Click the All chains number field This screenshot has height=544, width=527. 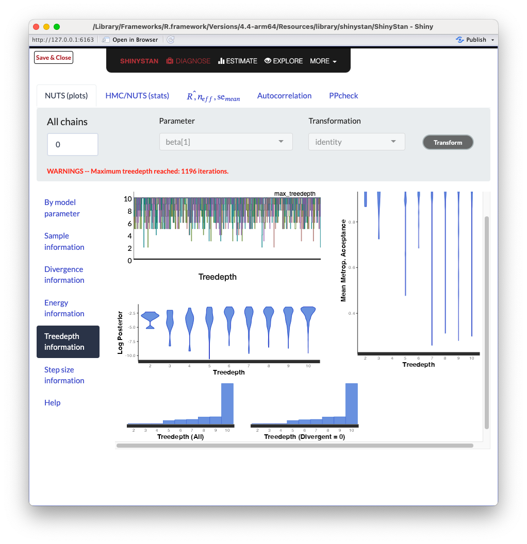coord(73,145)
